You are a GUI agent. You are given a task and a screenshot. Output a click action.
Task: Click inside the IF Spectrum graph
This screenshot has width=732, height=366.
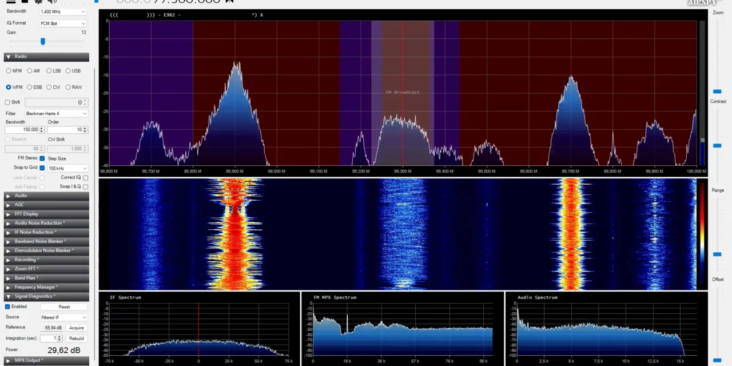click(x=198, y=330)
